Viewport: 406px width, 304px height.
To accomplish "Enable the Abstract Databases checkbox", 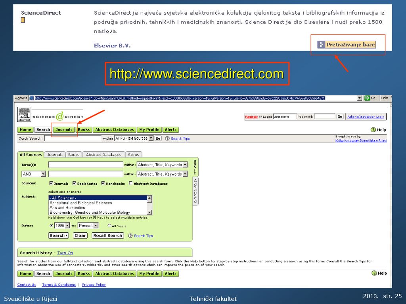I will point(131,183).
